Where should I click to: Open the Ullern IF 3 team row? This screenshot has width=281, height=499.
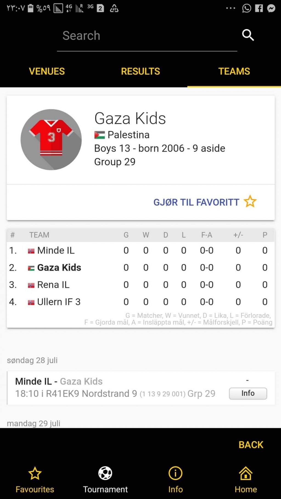click(x=140, y=302)
